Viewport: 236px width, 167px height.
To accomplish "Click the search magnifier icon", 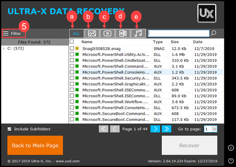I will click(214, 33).
